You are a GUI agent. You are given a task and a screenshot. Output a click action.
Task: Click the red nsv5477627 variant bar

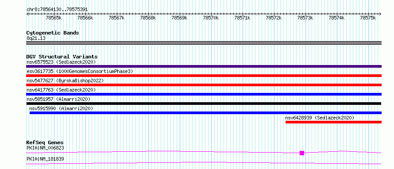204,85
